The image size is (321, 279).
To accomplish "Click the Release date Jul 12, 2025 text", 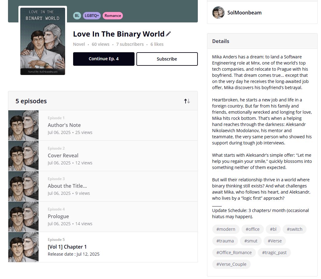I will (73, 254).
